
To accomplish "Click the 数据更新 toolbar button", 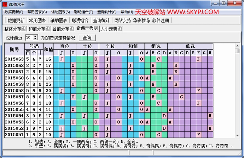I will tap(16, 20).
